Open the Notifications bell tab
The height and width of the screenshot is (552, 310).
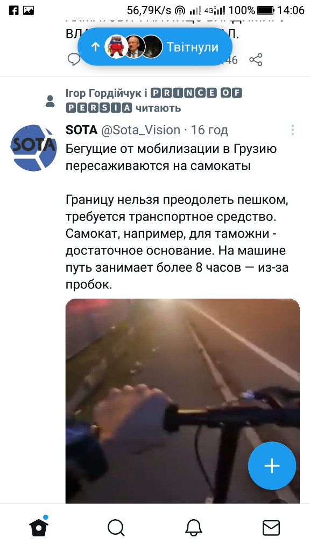[194, 528]
